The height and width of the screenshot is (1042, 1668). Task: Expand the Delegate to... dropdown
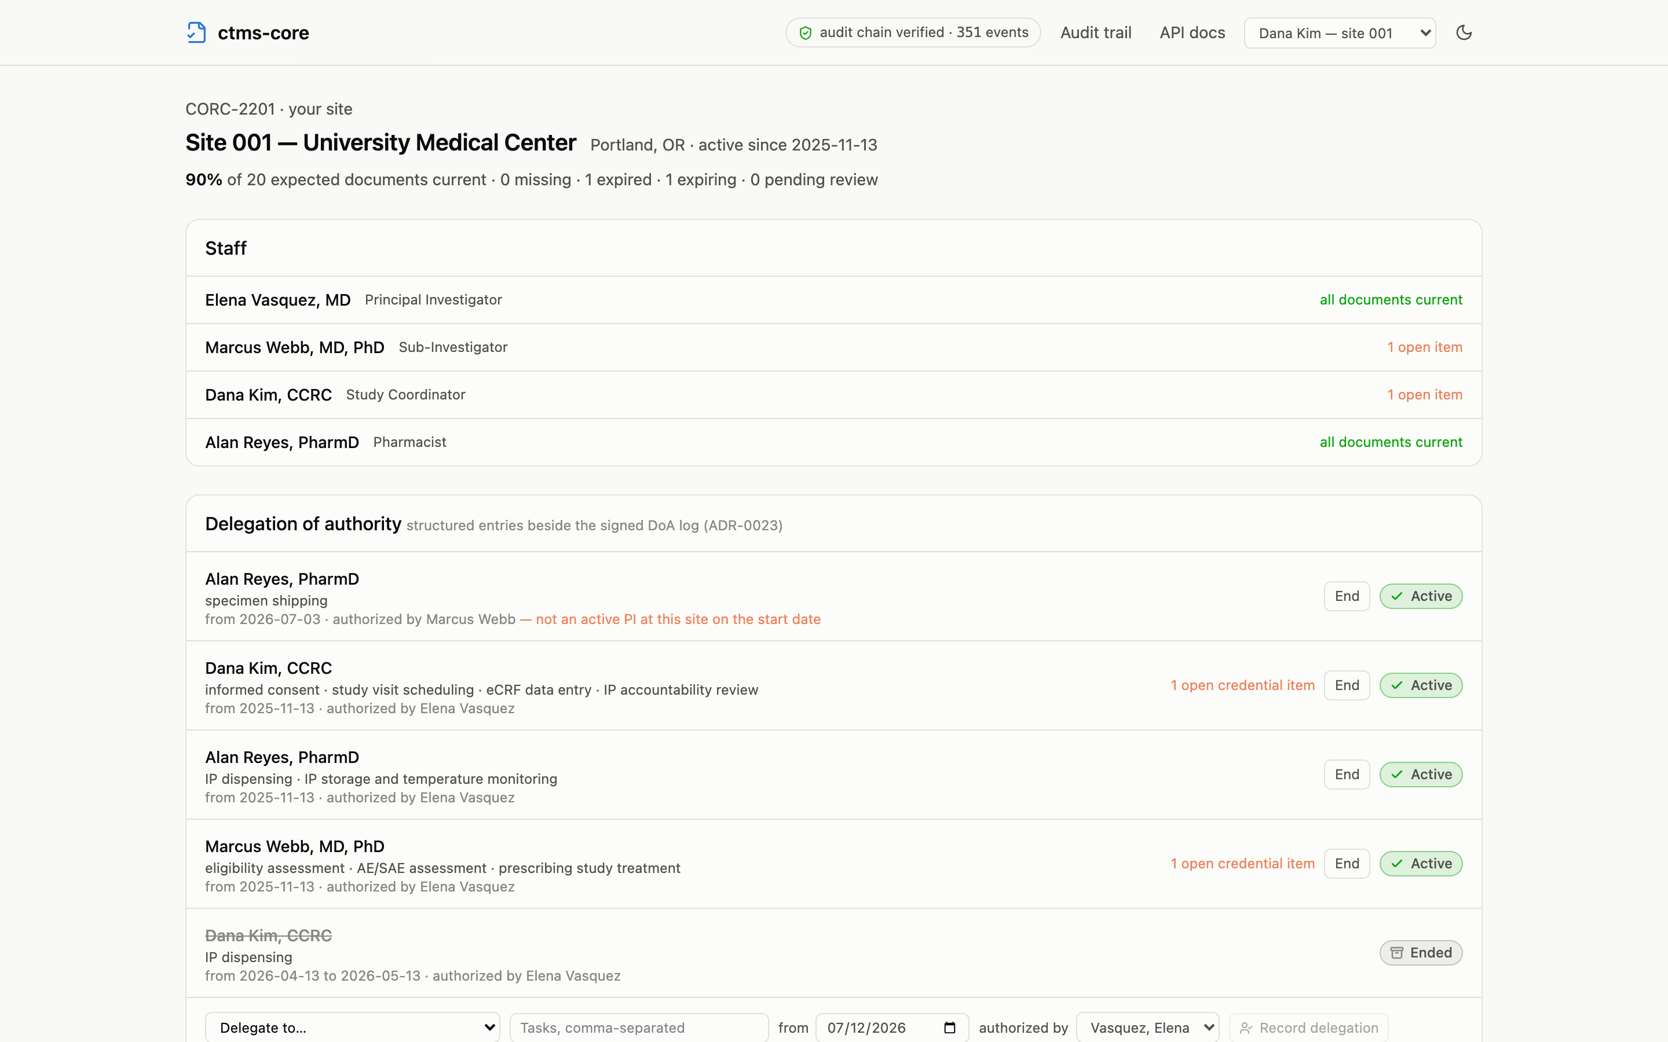352,1028
